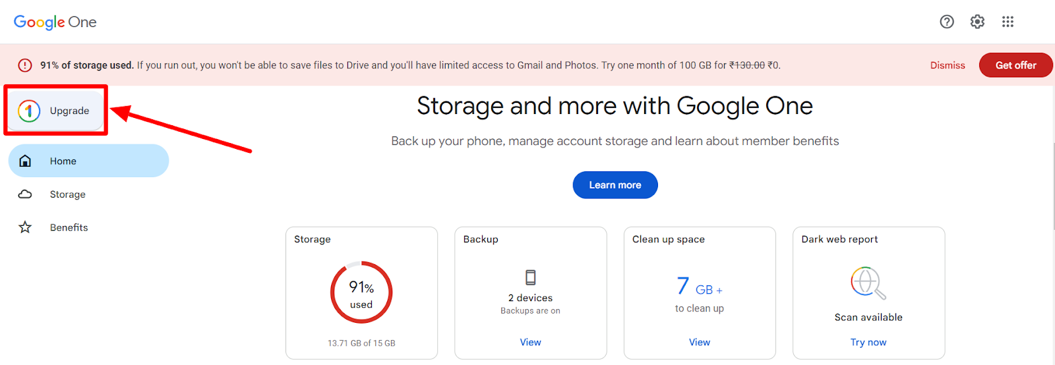The height and width of the screenshot is (365, 1055).
Task: Click the phone device icon in Backup card
Action: coord(531,277)
